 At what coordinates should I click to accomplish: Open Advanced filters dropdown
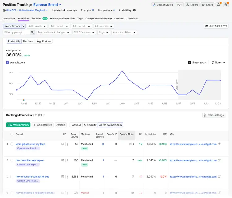(x=124, y=32)
